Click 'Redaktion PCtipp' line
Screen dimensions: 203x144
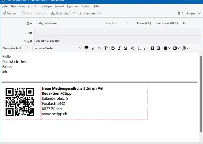coord(57,93)
